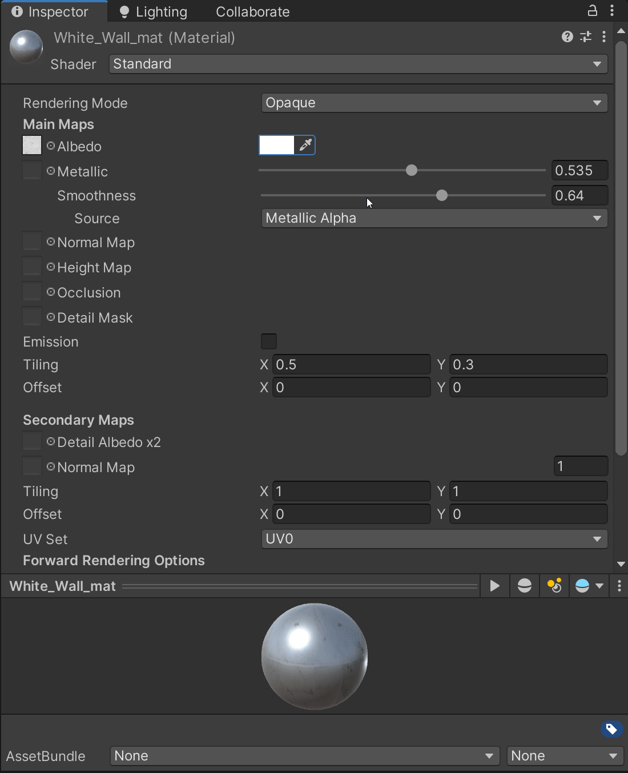Open material presets selector icon
Image resolution: width=628 pixels, height=773 pixels.
coord(586,37)
